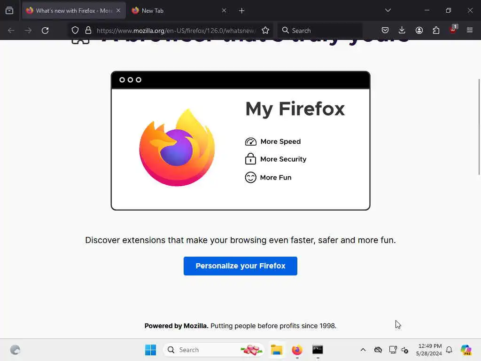Close the What's new with Firefox tab
Image resolution: width=481 pixels, height=361 pixels.
pyautogui.click(x=118, y=10)
